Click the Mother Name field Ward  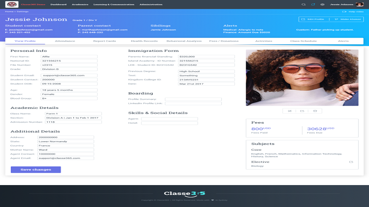tap(66, 150)
